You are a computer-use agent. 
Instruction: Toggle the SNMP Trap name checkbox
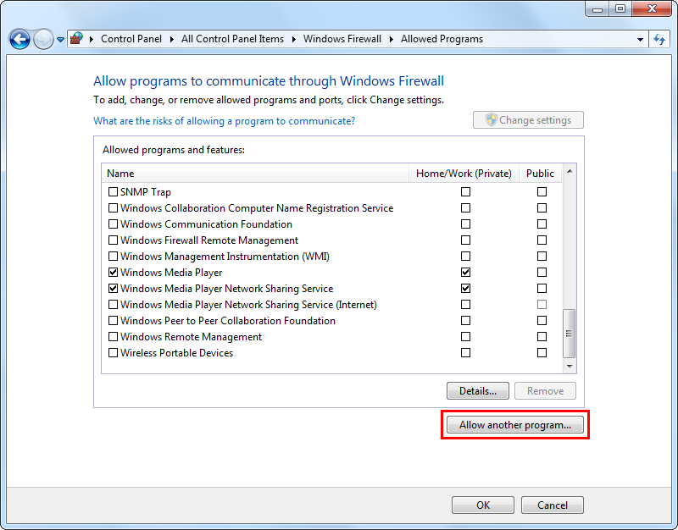click(113, 191)
